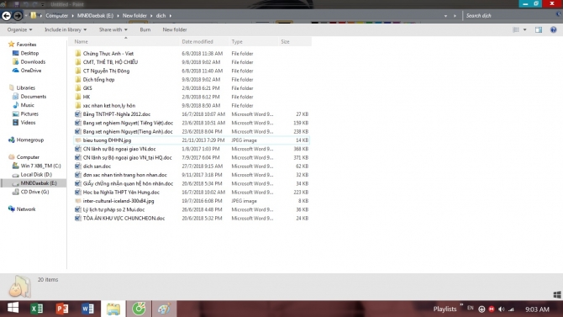Expand breadcrumb arrow after Computer
The image size is (563, 317).
click(x=72, y=16)
